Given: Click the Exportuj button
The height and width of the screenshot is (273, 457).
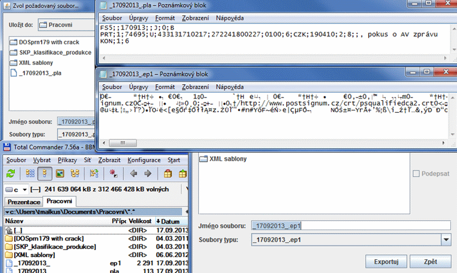Looking at the screenshot, I should [x=386, y=262].
